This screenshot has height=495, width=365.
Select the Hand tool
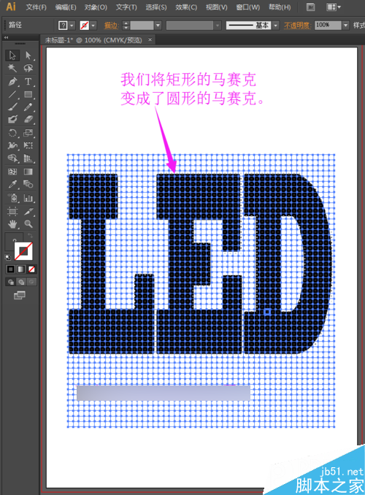coord(12,224)
